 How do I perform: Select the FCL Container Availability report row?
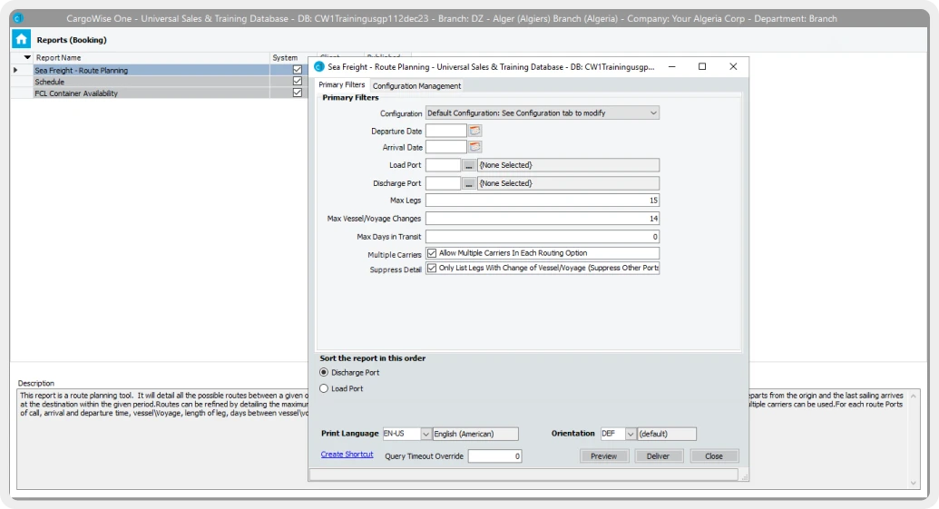point(76,93)
